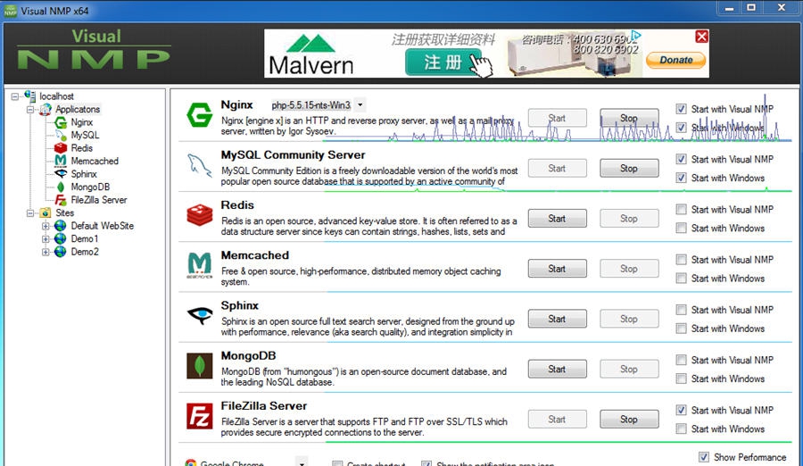Click the Sphinx eye icon in sidebar tree
This screenshot has height=466, width=803.
pos(61,174)
